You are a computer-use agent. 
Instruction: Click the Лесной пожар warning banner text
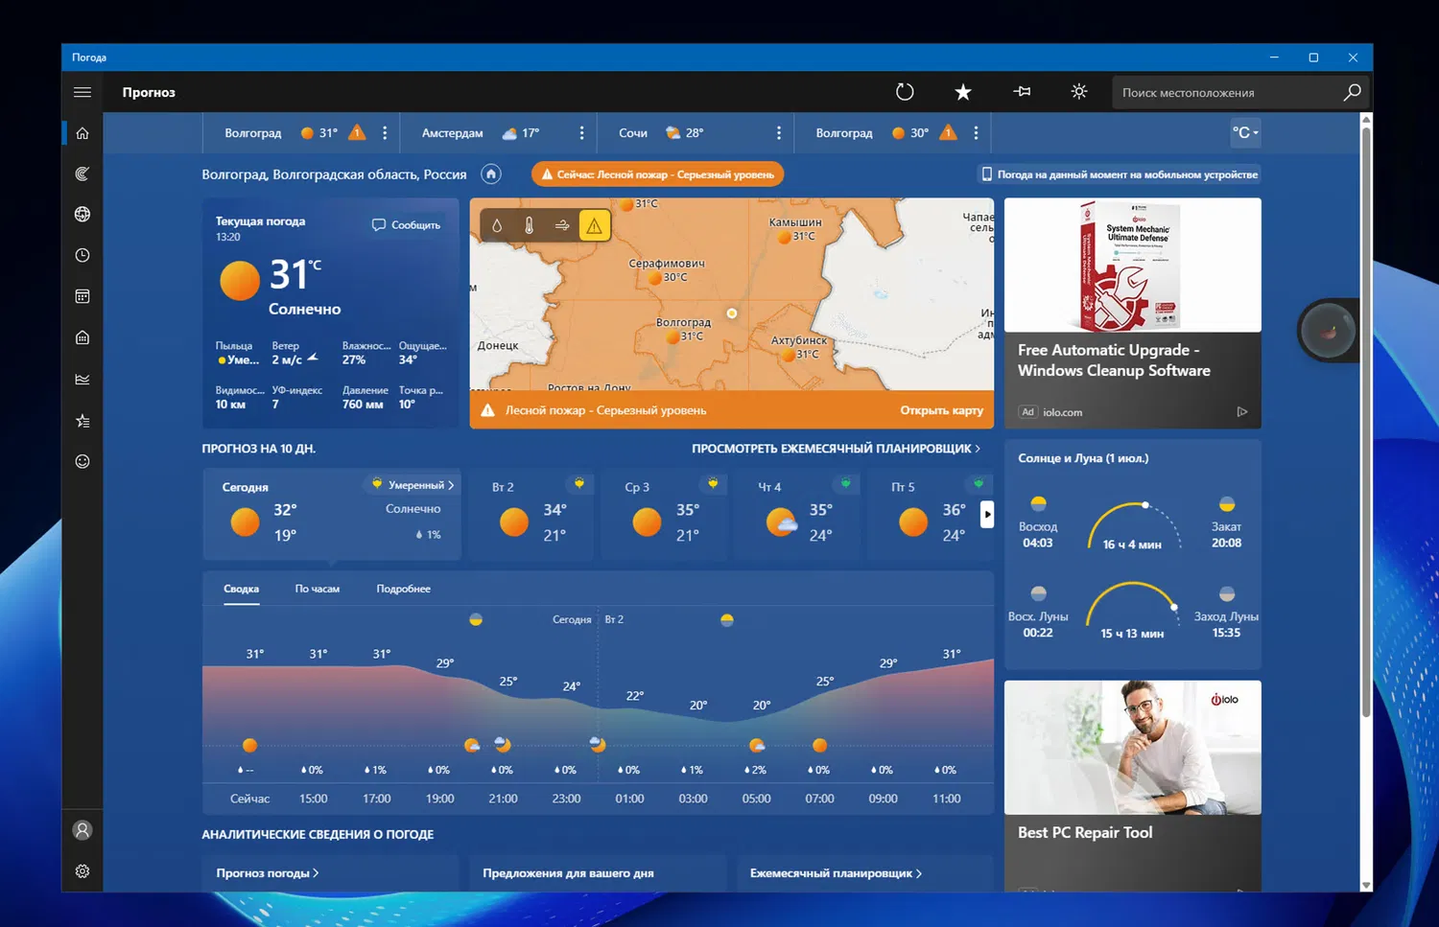606,410
